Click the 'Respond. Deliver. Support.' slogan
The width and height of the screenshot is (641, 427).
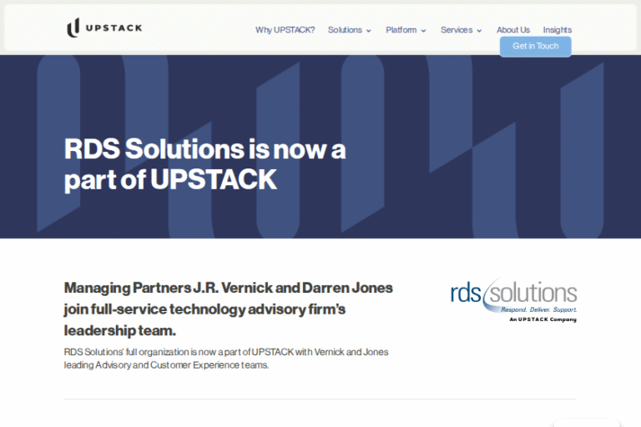tap(538, 310)
